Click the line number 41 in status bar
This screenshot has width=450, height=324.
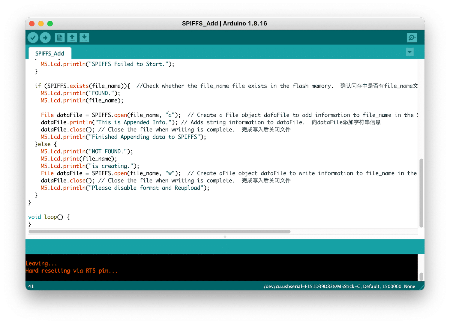pyautogui.click(x=31, y=286)
